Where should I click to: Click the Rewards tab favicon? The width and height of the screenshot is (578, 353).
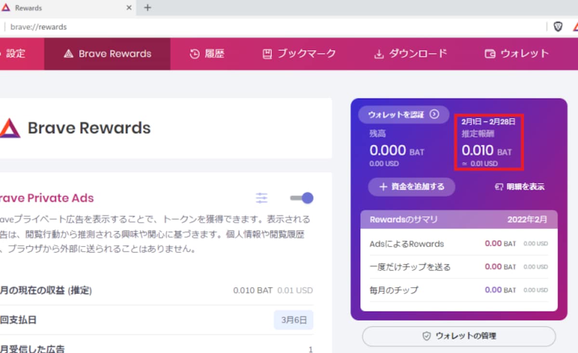click(x=6, y=8)
